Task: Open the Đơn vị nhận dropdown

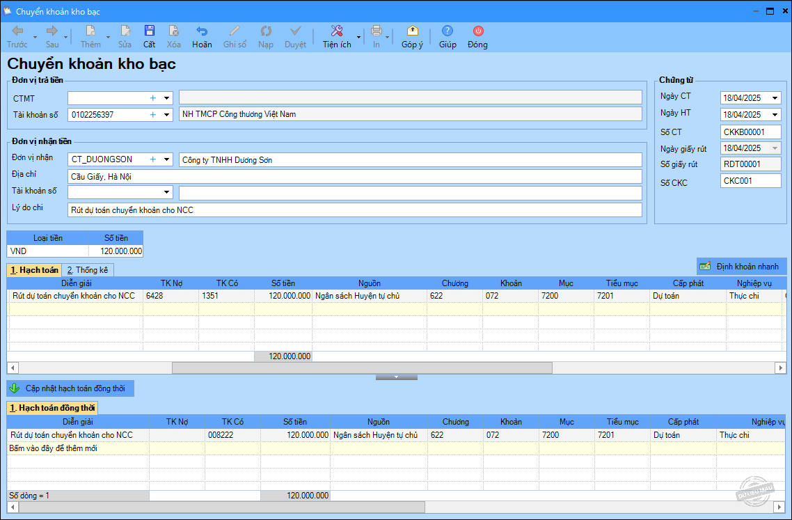Action: click(167, 159)
